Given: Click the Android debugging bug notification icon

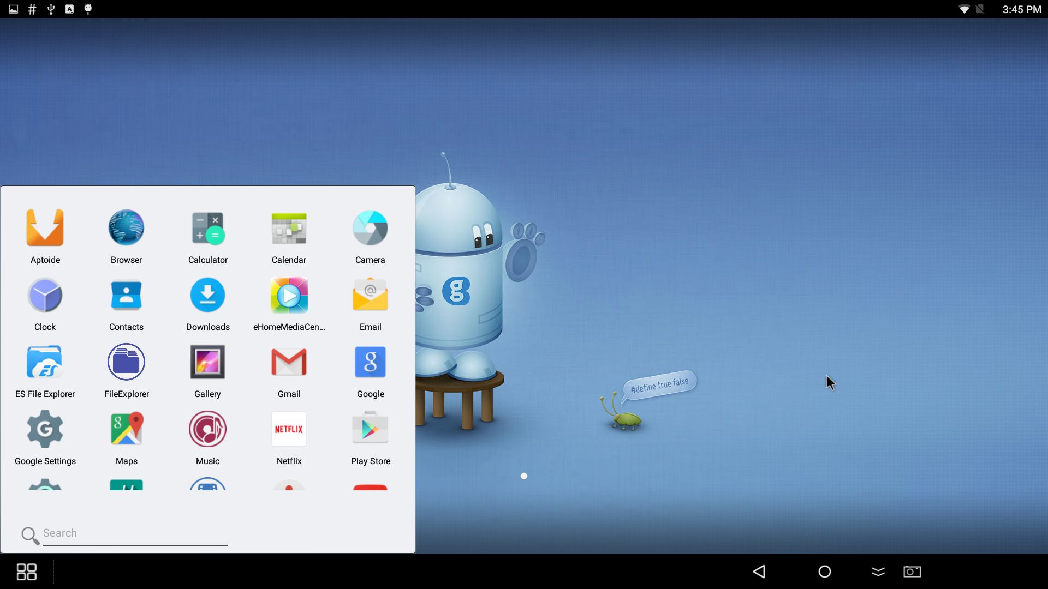Looking at the screenshot, I should click(x=88, y=9).
